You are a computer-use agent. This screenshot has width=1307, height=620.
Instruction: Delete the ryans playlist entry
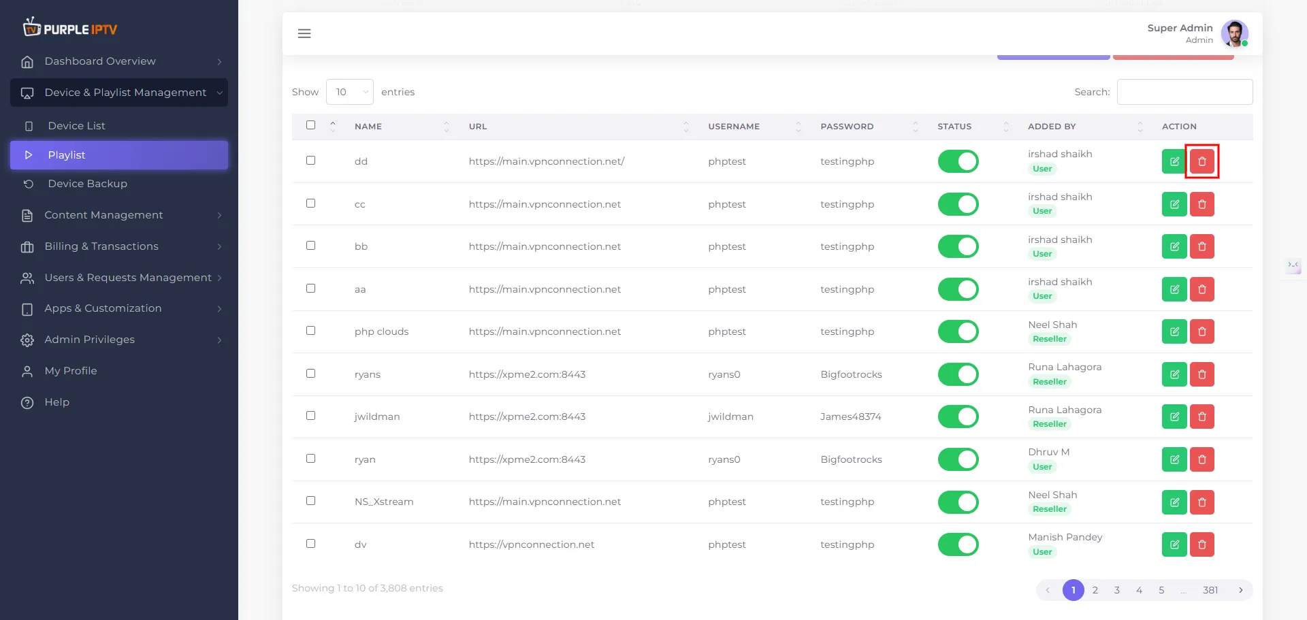pos(1201,374)
